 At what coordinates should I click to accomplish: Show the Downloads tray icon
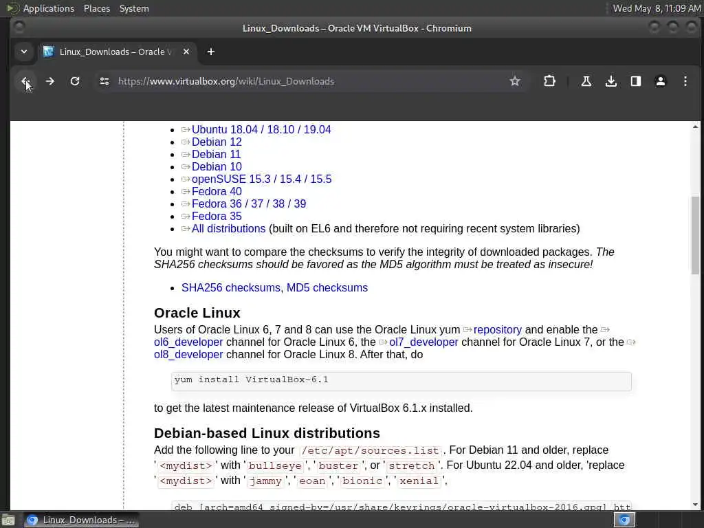coord(611,81)
